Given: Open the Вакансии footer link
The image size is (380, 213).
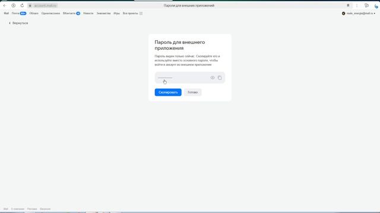Looking at the screenshot, I should [x=45, y=209].
